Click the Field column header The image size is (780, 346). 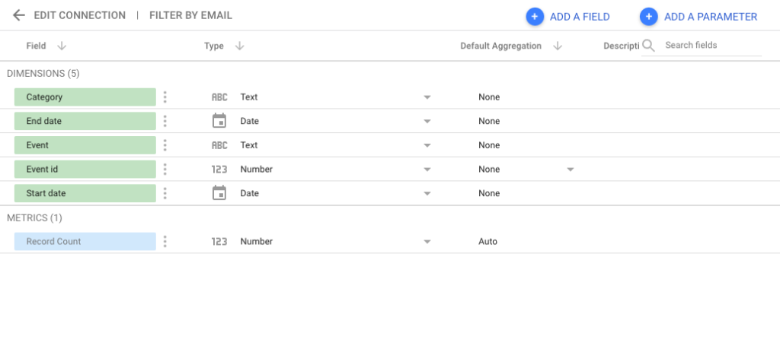(x=36, y=46)
